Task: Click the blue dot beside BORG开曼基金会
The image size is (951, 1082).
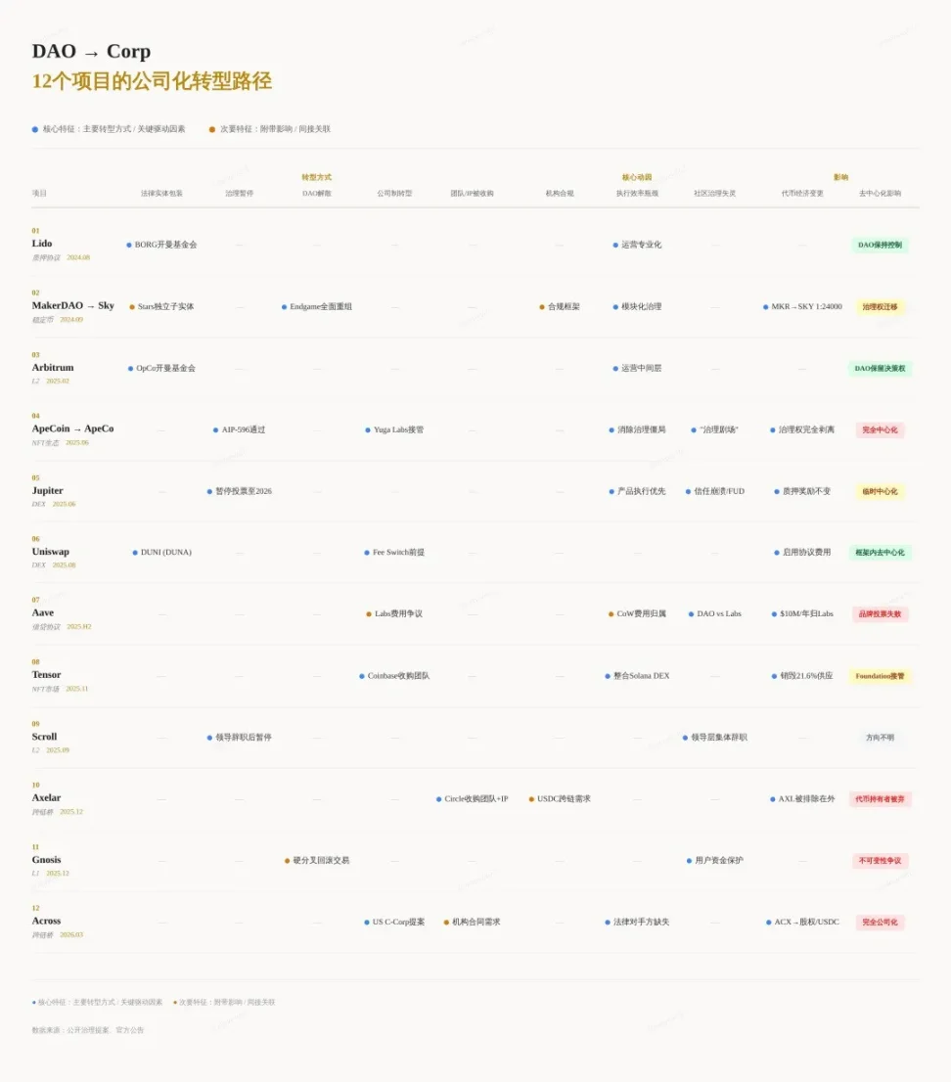Action: 129,245
